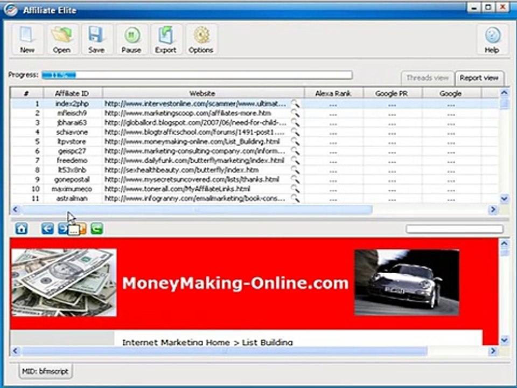Click the MID: bfmscript status button

(x=45, y=371)
